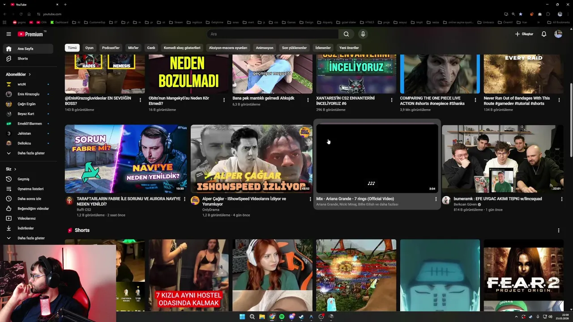Screen dimensions: 573x322
Task: Open the notifications bell
Action: (544, 34)
